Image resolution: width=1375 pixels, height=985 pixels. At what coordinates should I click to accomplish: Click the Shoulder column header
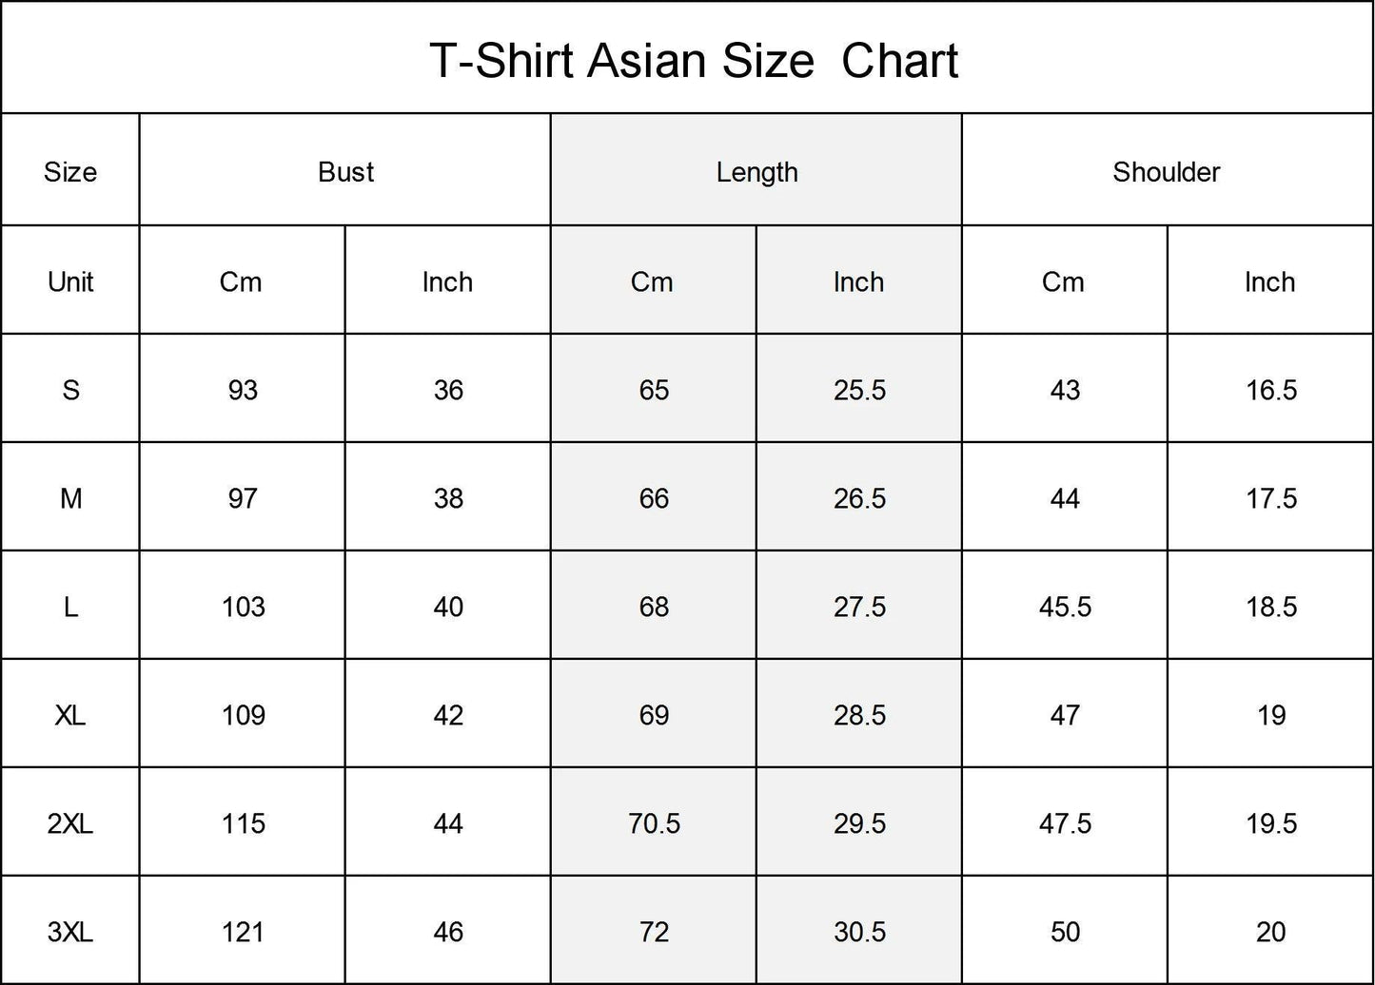1166,172
